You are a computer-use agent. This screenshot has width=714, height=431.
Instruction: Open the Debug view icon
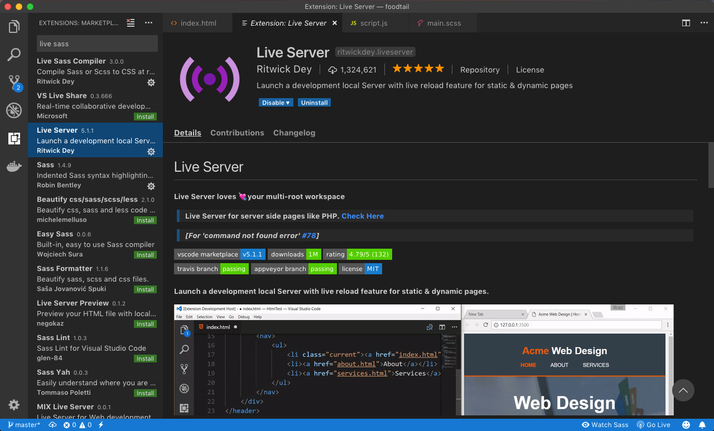point(14,110)
